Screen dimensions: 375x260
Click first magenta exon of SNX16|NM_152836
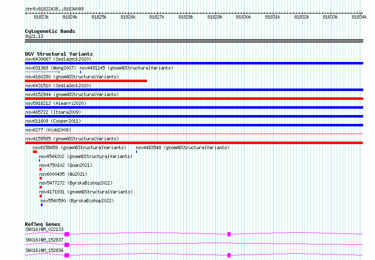click(67, 255)
